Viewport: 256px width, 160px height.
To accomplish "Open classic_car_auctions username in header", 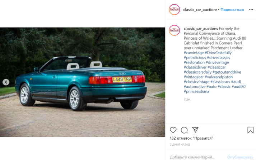I will [x=200, y=10].
